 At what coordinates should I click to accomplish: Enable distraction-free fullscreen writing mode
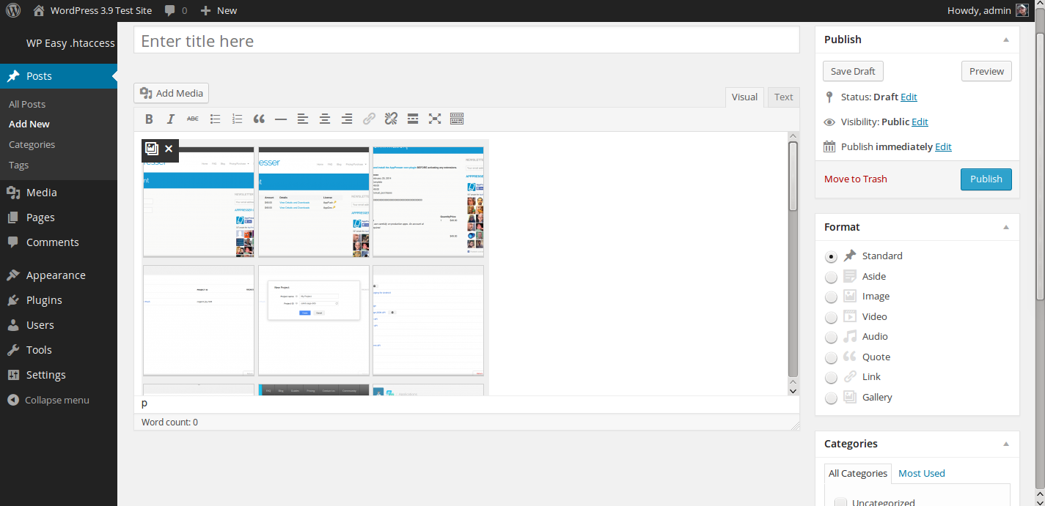[435, 119]
